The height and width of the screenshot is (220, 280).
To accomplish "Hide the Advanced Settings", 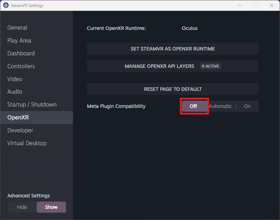I will click(22, 207).
